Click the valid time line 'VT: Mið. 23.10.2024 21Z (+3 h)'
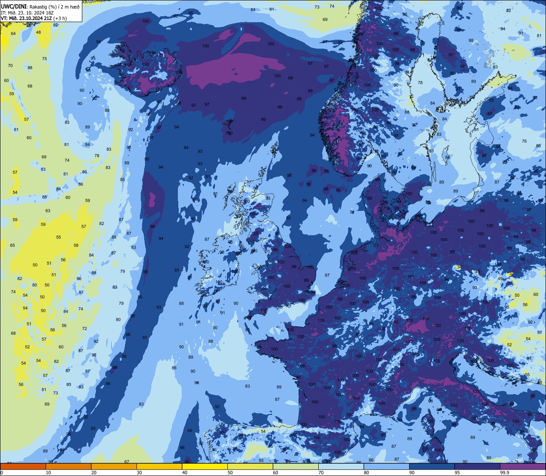The width and height of the screenshot is (546, 476). tap(34, 18)
